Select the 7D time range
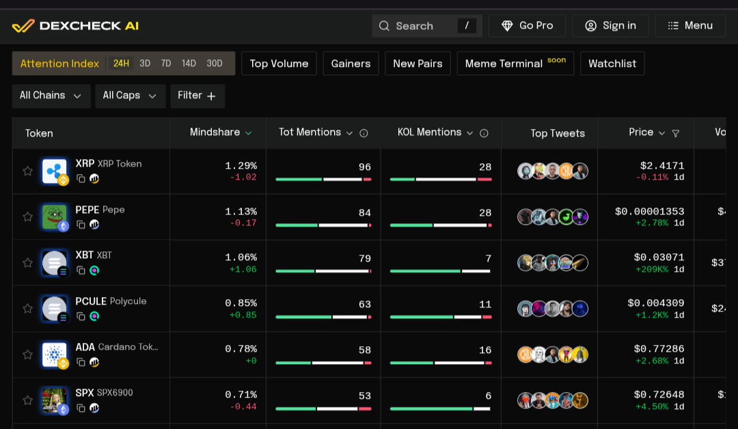This screenshot has height=429, width=738. [166, 64]
